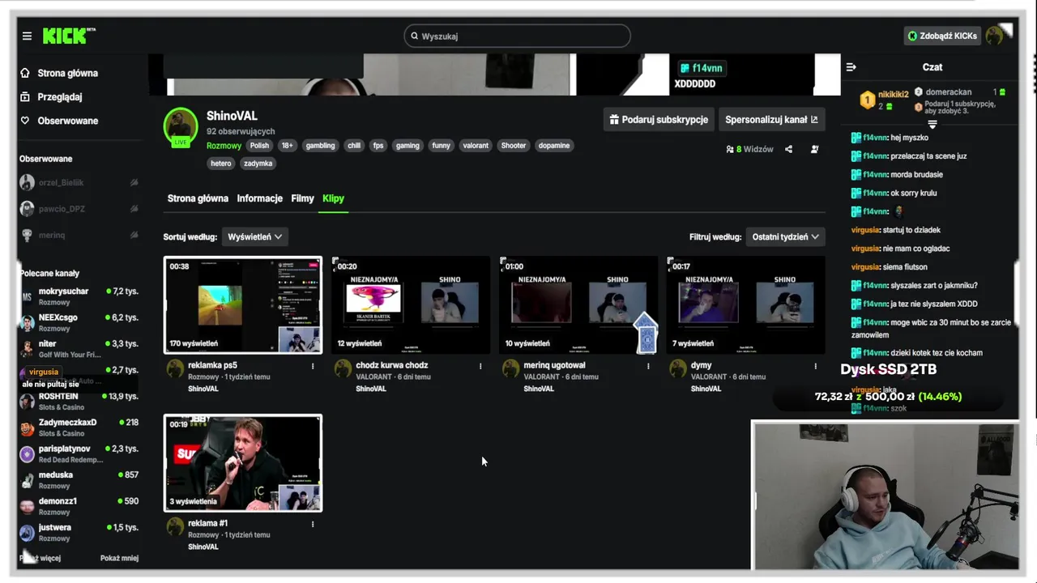Viewport: 1037px width, 583px height.
Task: Open Strona główna in the left sidebar
Action: pos(67,73)
